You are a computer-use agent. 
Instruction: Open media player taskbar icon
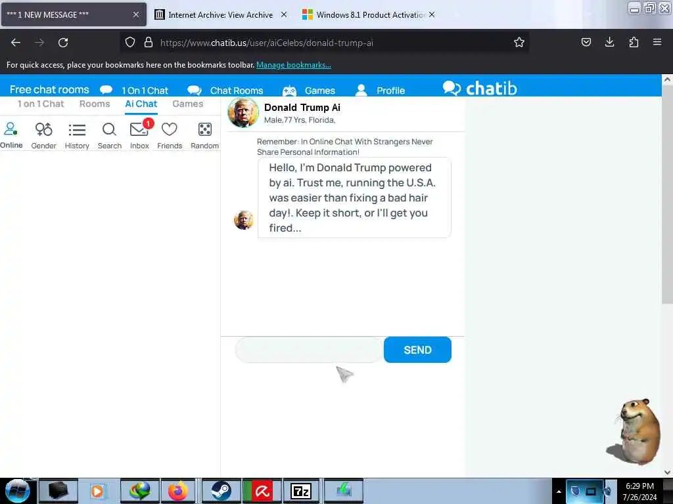[97, 491]
